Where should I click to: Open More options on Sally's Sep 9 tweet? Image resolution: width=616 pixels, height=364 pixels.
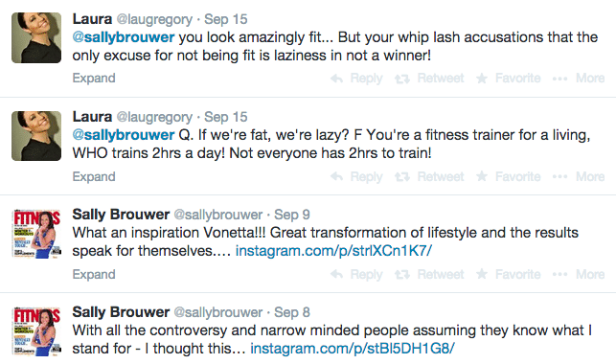pos(579,274)
